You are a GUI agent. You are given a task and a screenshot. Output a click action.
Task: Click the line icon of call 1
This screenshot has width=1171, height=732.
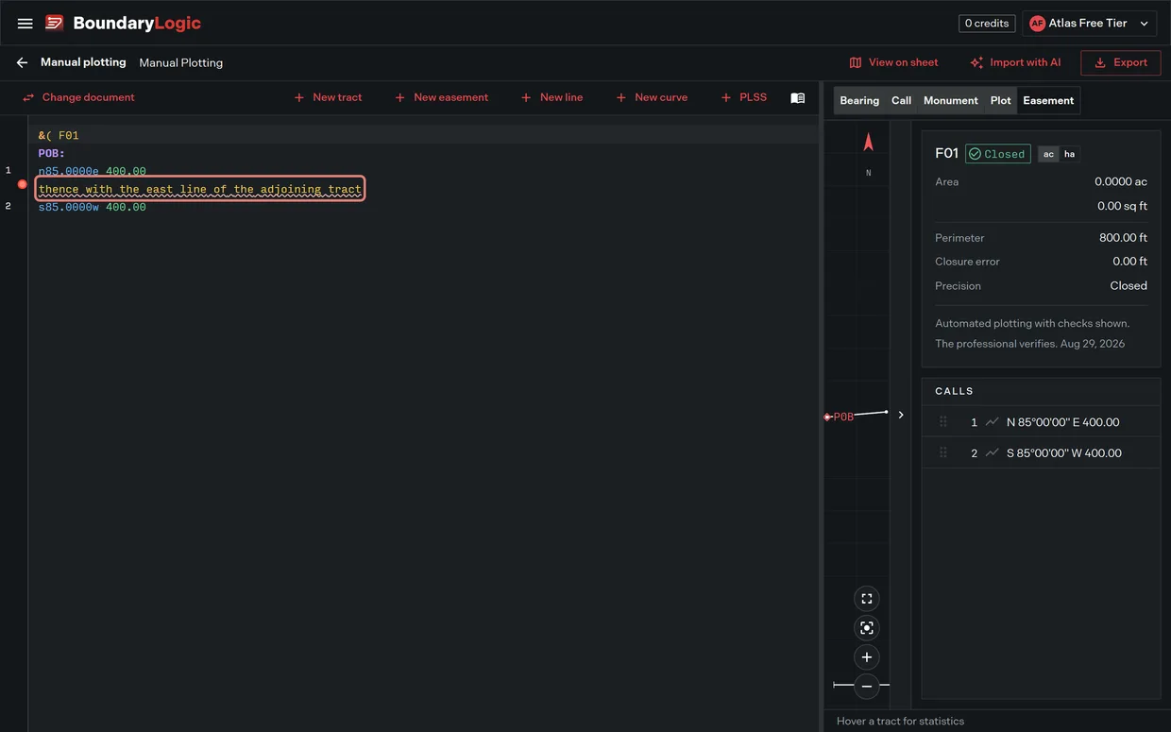(992, 422)
